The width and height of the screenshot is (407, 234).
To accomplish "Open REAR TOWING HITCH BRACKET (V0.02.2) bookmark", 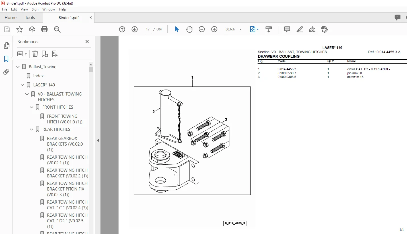I will click(67, 173).
